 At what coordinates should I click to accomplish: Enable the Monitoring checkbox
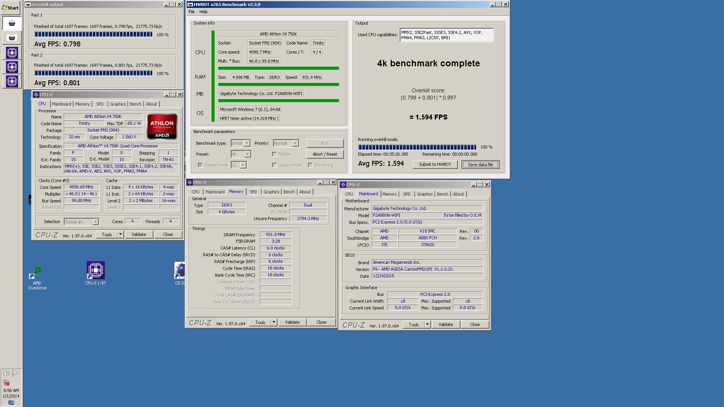(310, 165)
